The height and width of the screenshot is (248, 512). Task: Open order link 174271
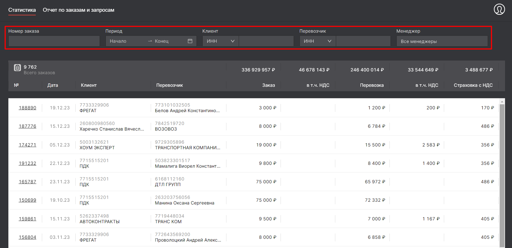click(27, 145)
